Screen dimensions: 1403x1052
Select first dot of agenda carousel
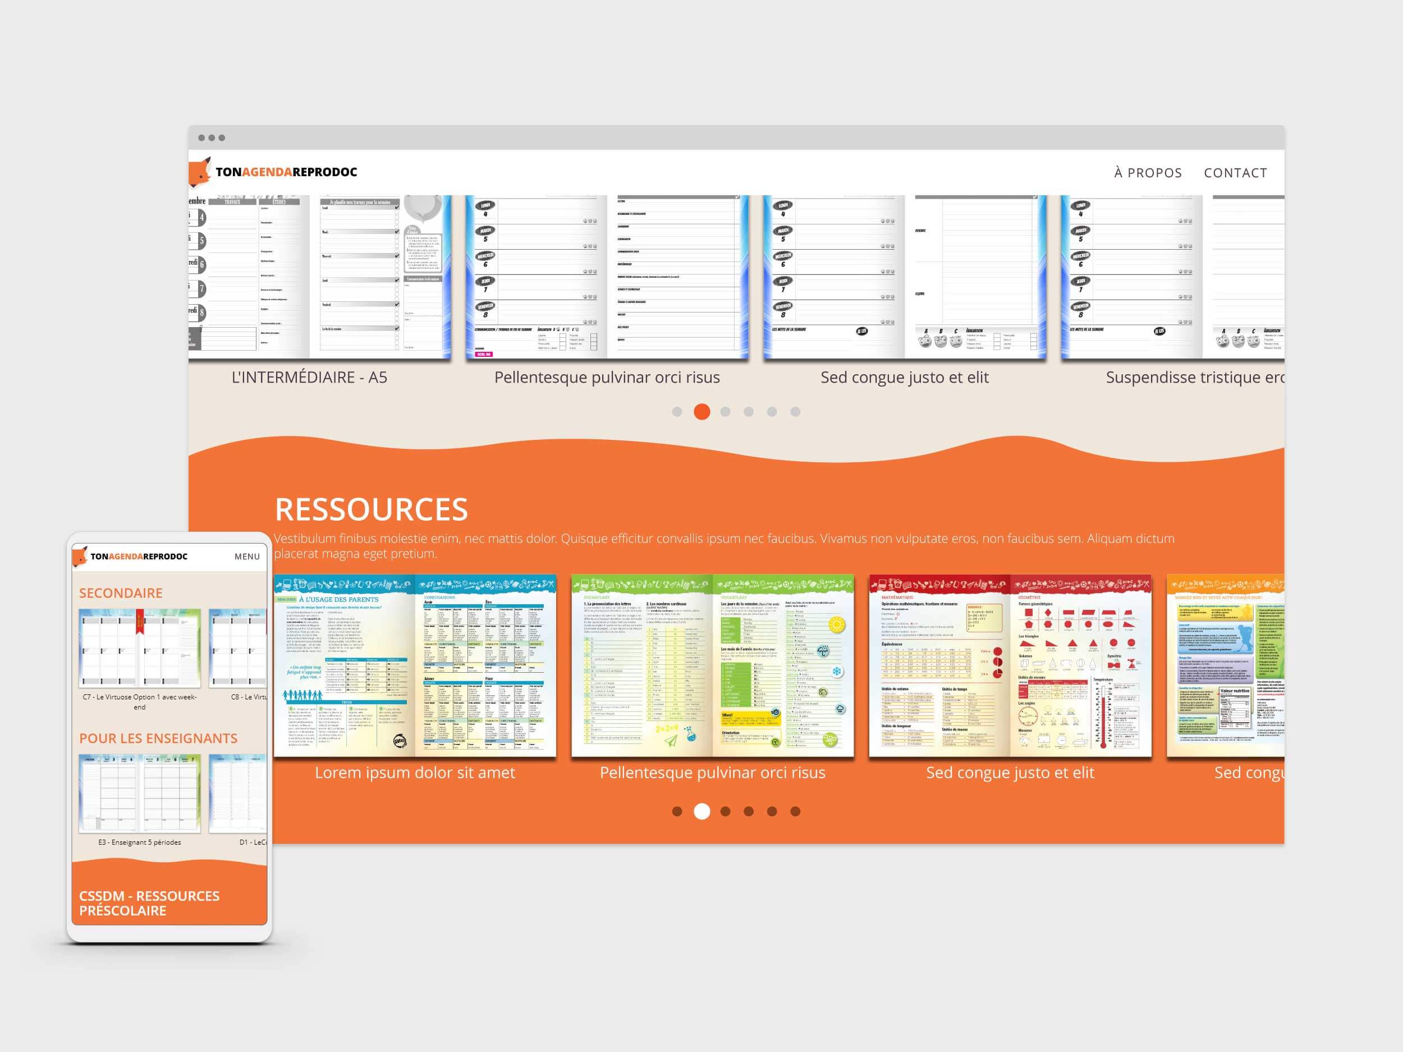pos(677,412)
